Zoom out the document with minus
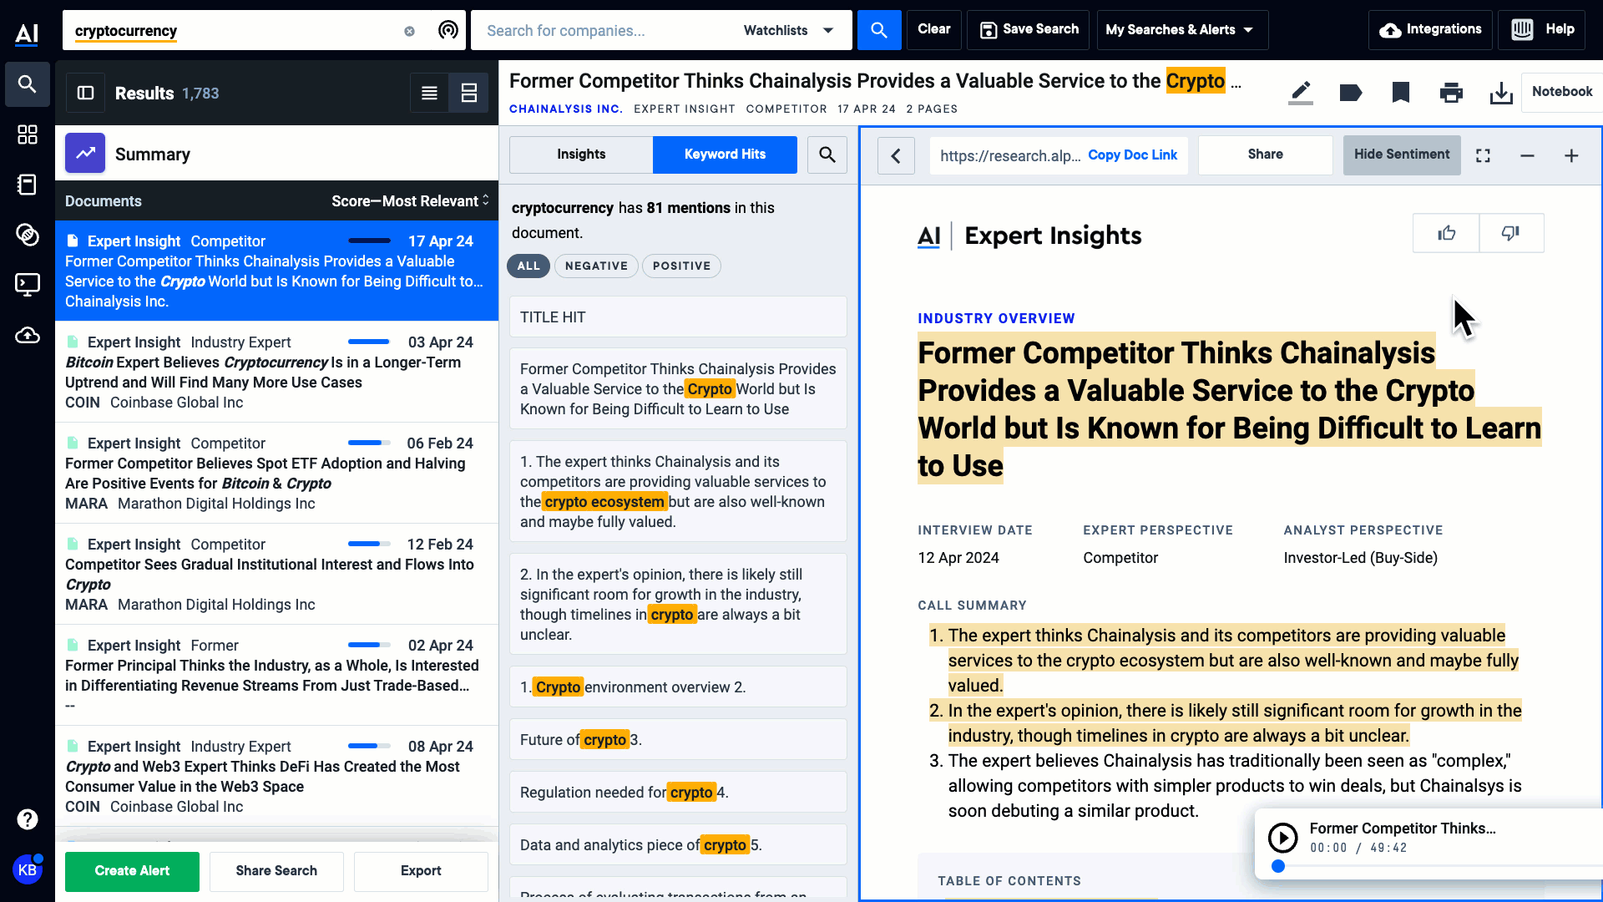Screen dimensions: 1603x902 1527,155
